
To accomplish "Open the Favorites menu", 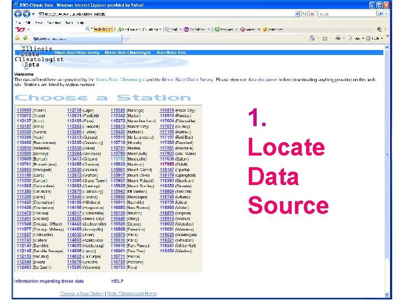I will point(54,23).
